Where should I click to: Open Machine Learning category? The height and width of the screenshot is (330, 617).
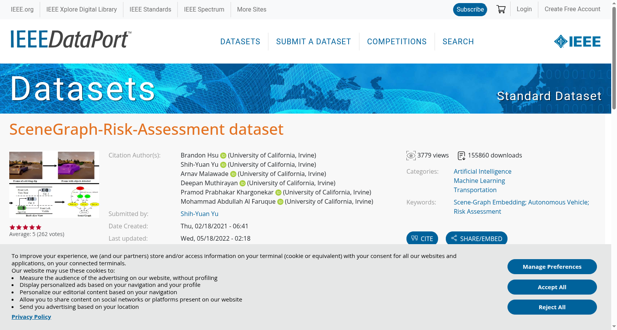pos(479,181)
